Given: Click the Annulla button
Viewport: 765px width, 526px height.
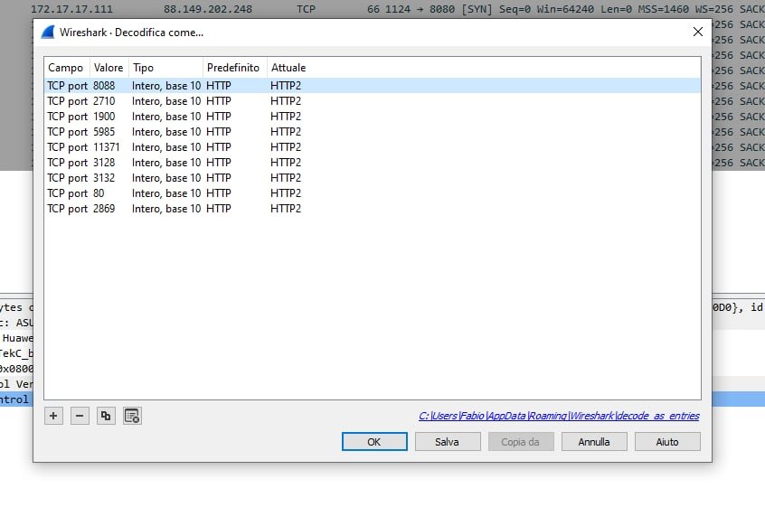Looking at the screenshot, I should click(594, 442).
